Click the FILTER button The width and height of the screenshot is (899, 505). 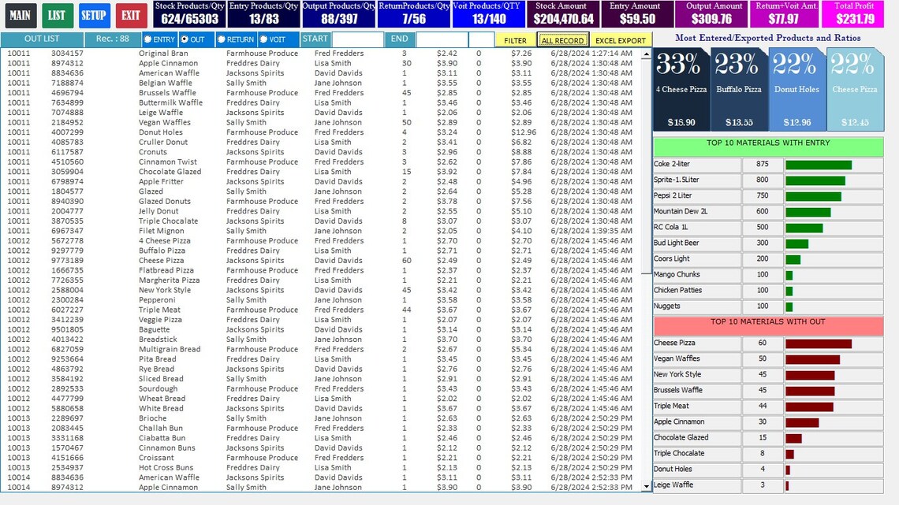coord(514,39)
